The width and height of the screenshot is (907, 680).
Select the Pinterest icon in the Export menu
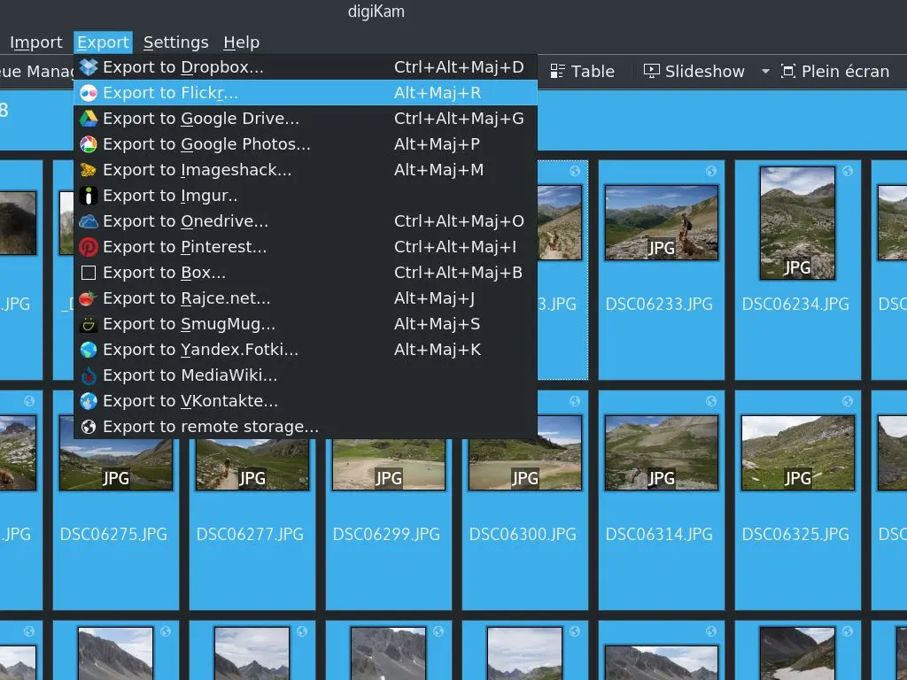point(89,246)
